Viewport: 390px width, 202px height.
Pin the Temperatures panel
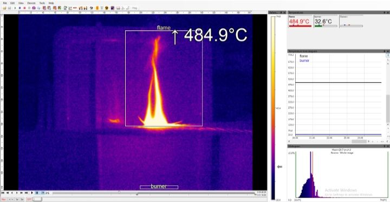coord(385,12)
